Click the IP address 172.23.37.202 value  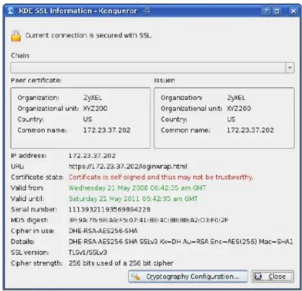[92, 155]
